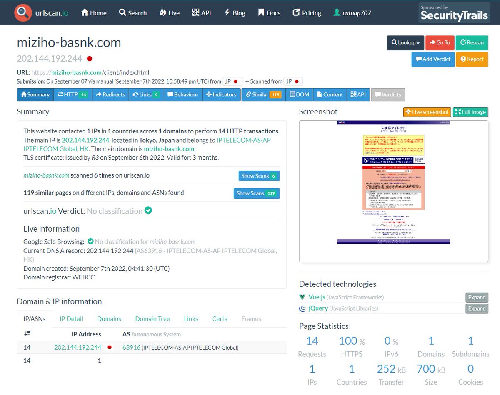
Task: Click the miziho-basnk.com URL link
Action: 77,72
